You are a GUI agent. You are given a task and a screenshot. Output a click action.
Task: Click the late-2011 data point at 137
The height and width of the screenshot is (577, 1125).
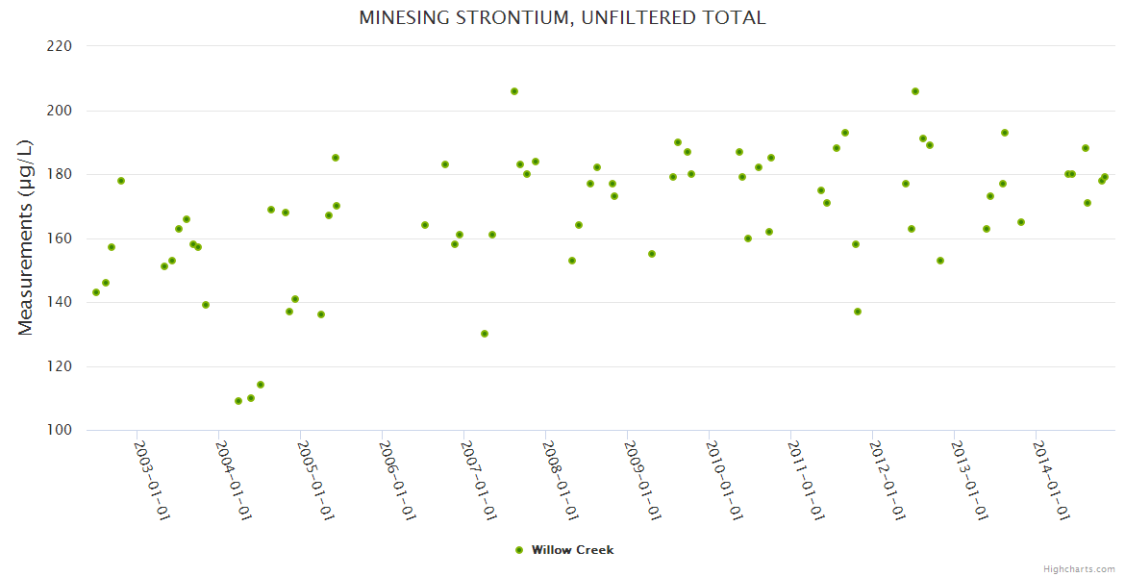[x=858, y=312]
